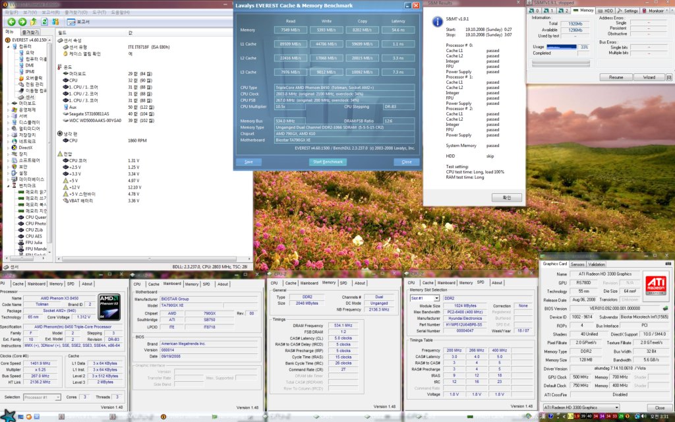Click the blue info icon in S&M Results
Screen dimensions: 675x422
tap(438, 22)
